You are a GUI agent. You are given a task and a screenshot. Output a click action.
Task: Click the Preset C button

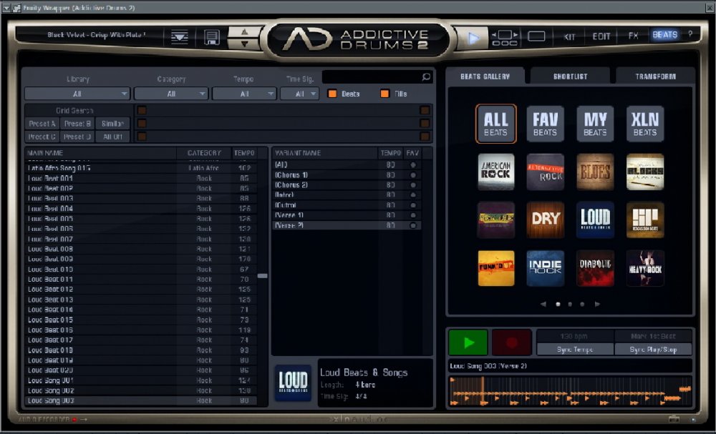[x=42, y=137]
